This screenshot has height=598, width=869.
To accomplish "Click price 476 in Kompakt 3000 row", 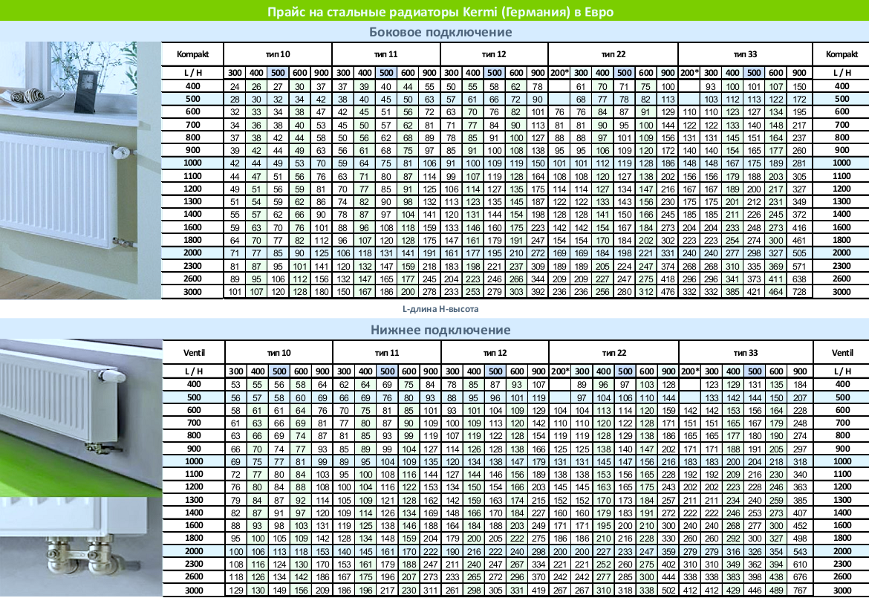I will [668, 292].
